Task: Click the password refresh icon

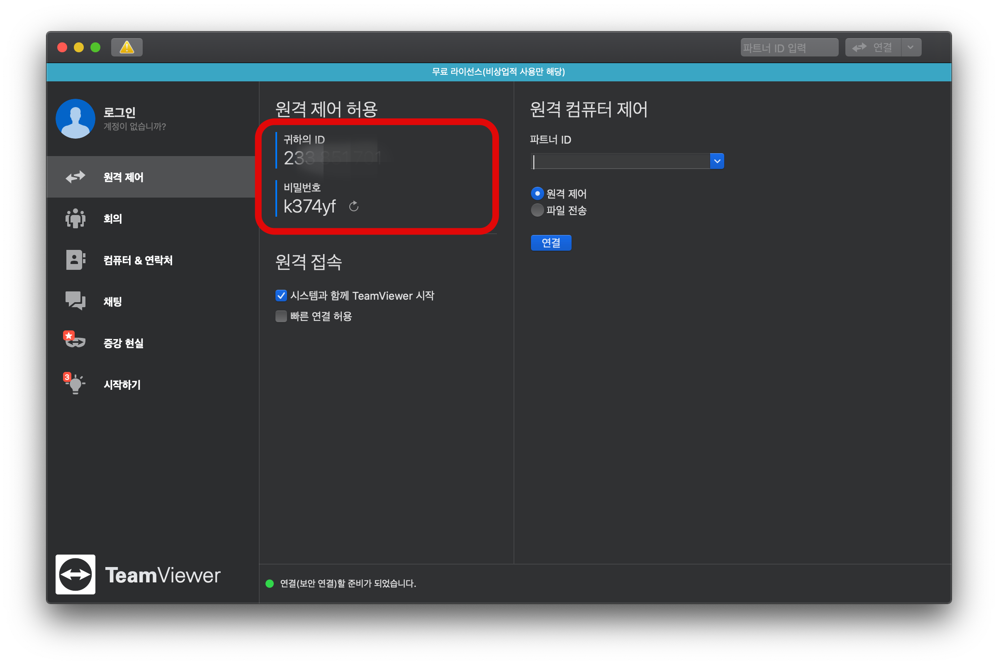Action: pos(353,207)
